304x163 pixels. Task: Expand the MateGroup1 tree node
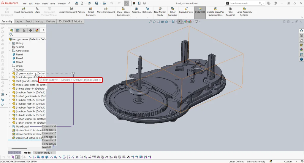point(10,126)
